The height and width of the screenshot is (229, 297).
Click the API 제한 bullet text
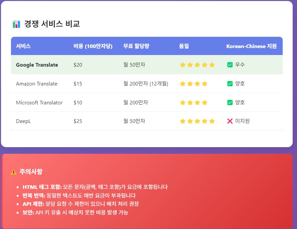click(81, 204)
